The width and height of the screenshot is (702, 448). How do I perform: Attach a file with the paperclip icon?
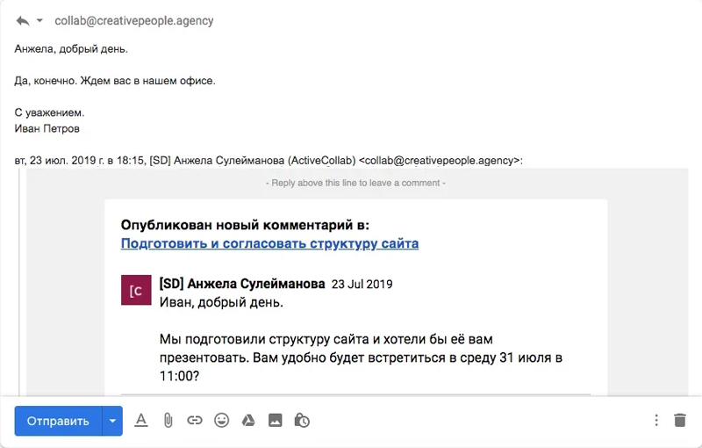[168, 421]
